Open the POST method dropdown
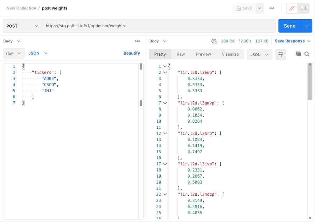The height and width of the screenshot is (222, 315). pyautogui.click(x=22, y=26)
